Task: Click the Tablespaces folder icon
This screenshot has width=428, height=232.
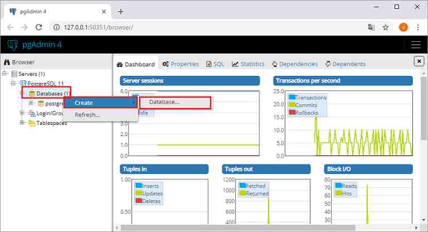Action: [32, 123]
